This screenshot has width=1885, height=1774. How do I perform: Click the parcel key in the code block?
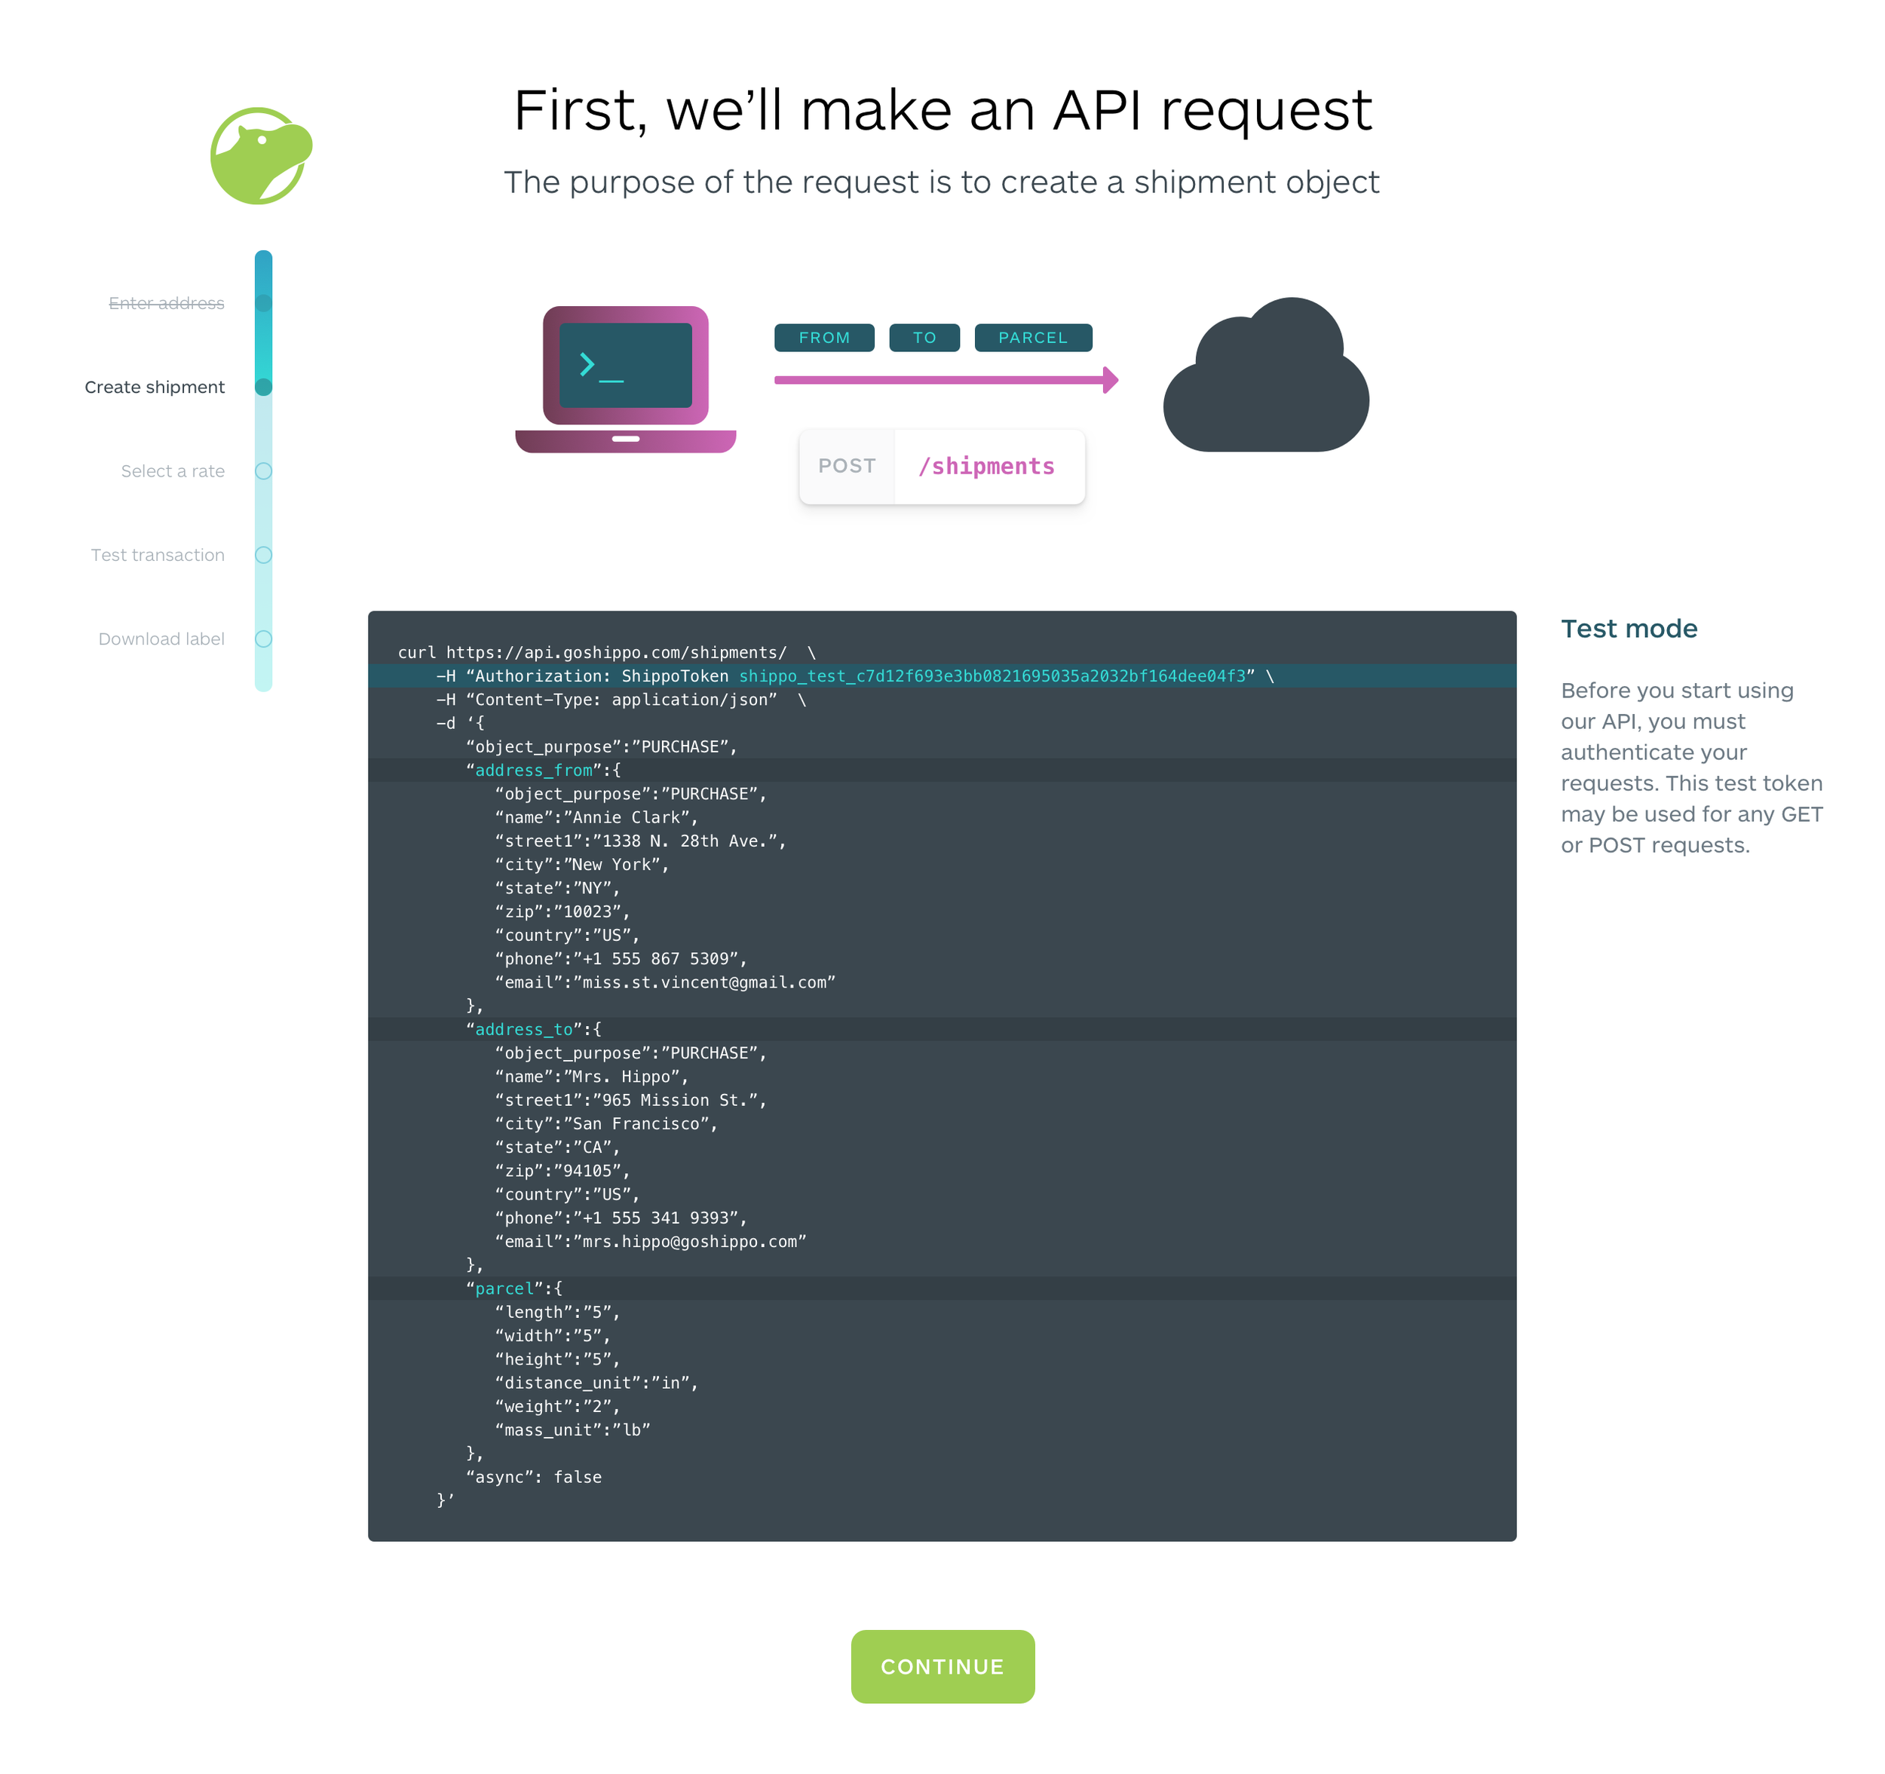[504, 1288]
